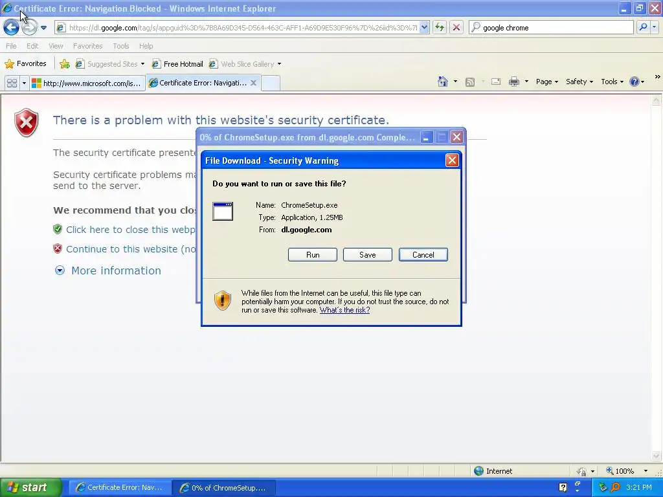663x497 pixels.
Task: Click Cancel in the download dialog
Action: pyautogui.click(x=423, y=255)
